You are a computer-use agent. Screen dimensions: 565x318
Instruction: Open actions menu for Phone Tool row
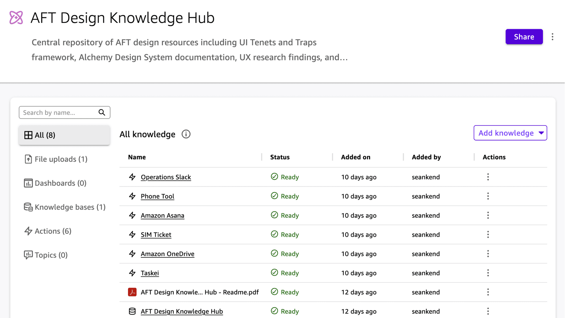point(488,196)
